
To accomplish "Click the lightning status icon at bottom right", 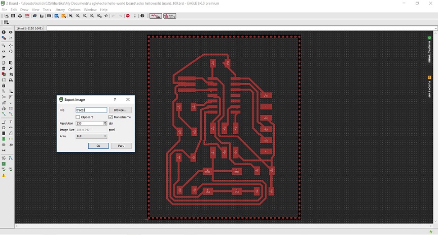I will [431, 231].
